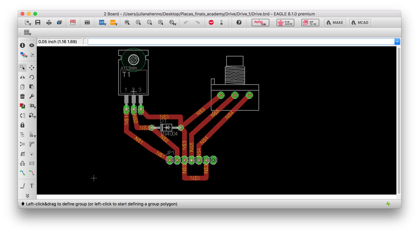Select the Meander tool
419x234 pixels.
point(22,163)
